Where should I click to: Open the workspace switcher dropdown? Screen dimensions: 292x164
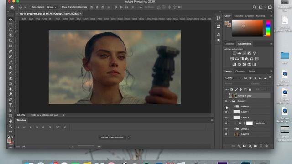coord(261,7)
